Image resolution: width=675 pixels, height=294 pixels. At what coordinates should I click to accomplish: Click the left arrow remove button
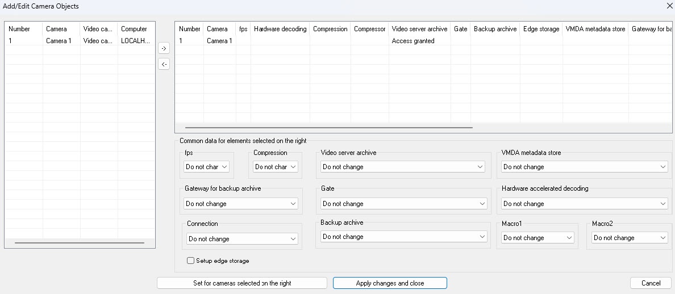tap(164, 64)
